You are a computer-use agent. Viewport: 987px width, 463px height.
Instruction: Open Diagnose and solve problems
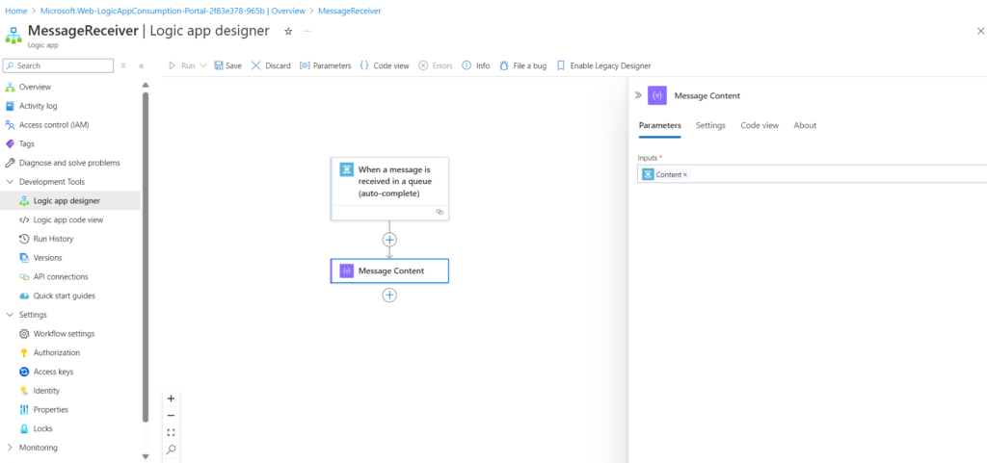pyautogui.click(x=69, y=163)
